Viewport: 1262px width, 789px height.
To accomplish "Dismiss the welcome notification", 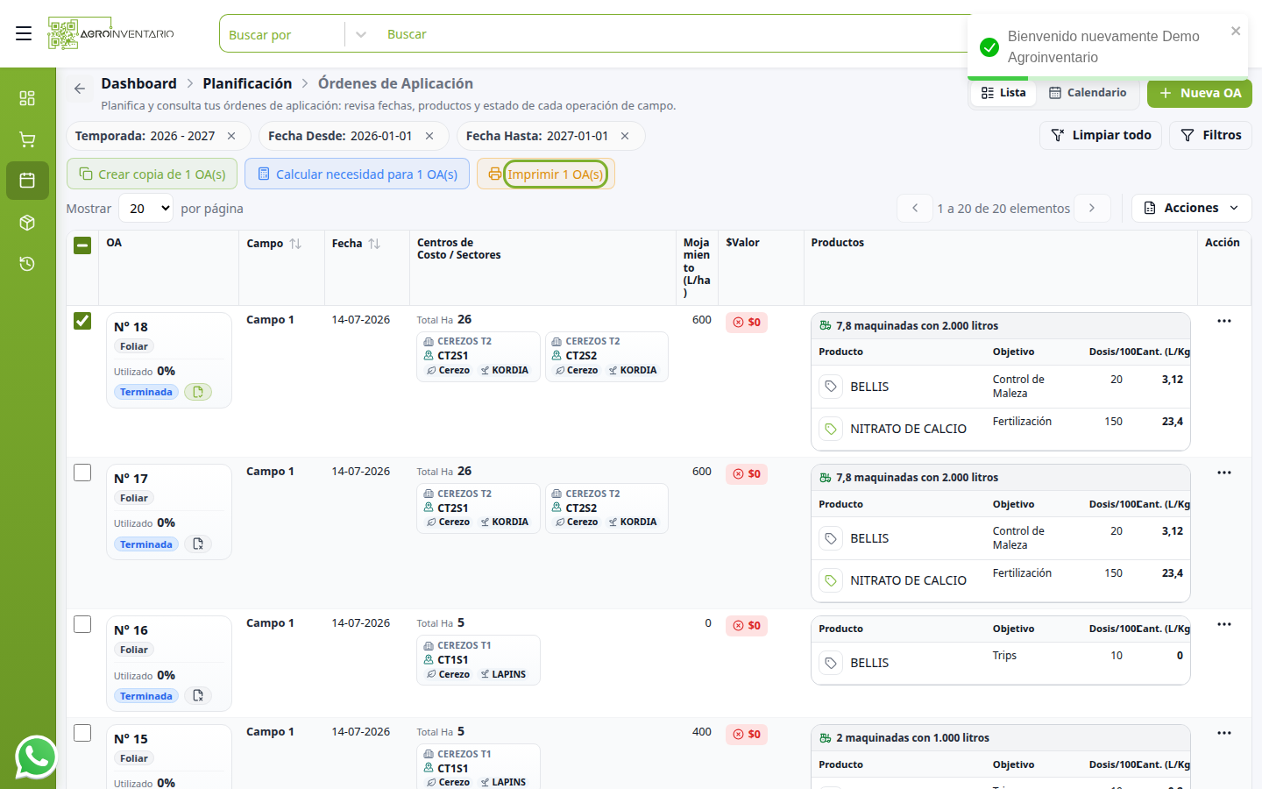I will point(1236,31).
